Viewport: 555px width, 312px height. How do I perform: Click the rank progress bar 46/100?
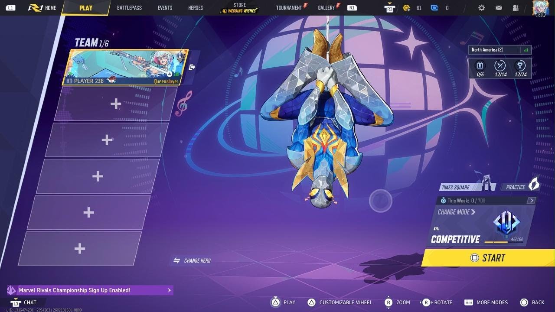(503, 242)
